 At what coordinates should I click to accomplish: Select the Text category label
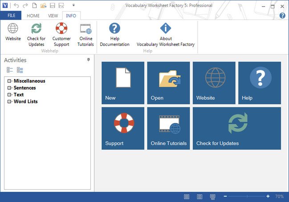click(19, 95)
